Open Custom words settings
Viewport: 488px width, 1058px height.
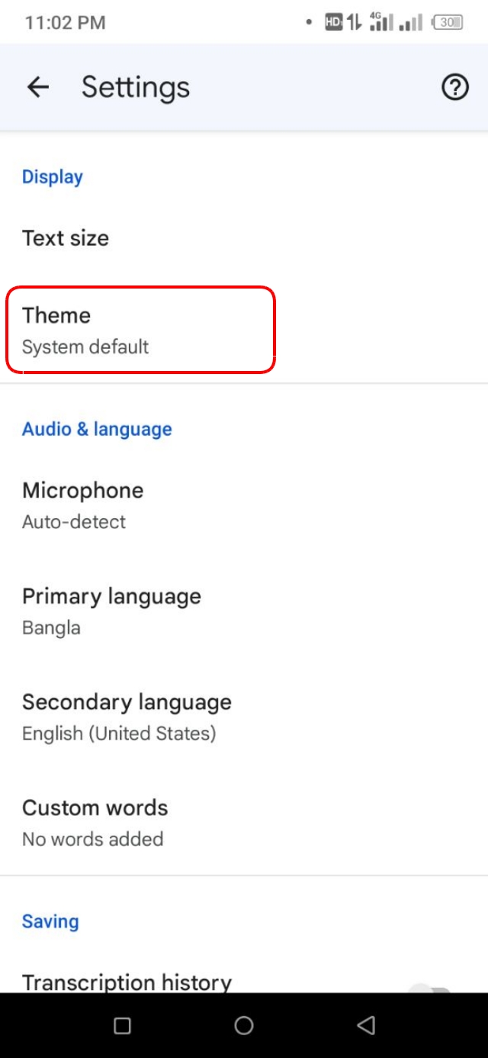(95, 822)
